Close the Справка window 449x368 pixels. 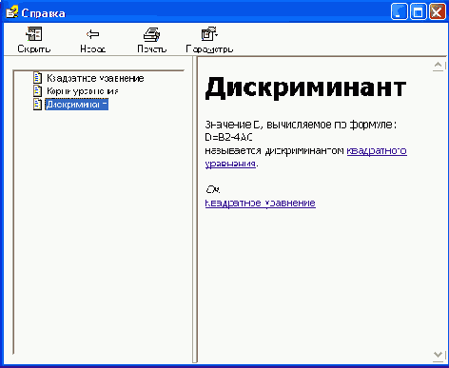point(438,12)
